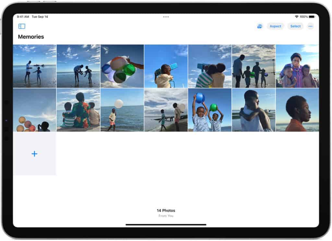Open photo of man carrying child on back
The height and width of the screenshot is (241, 332).
(254, 110)
